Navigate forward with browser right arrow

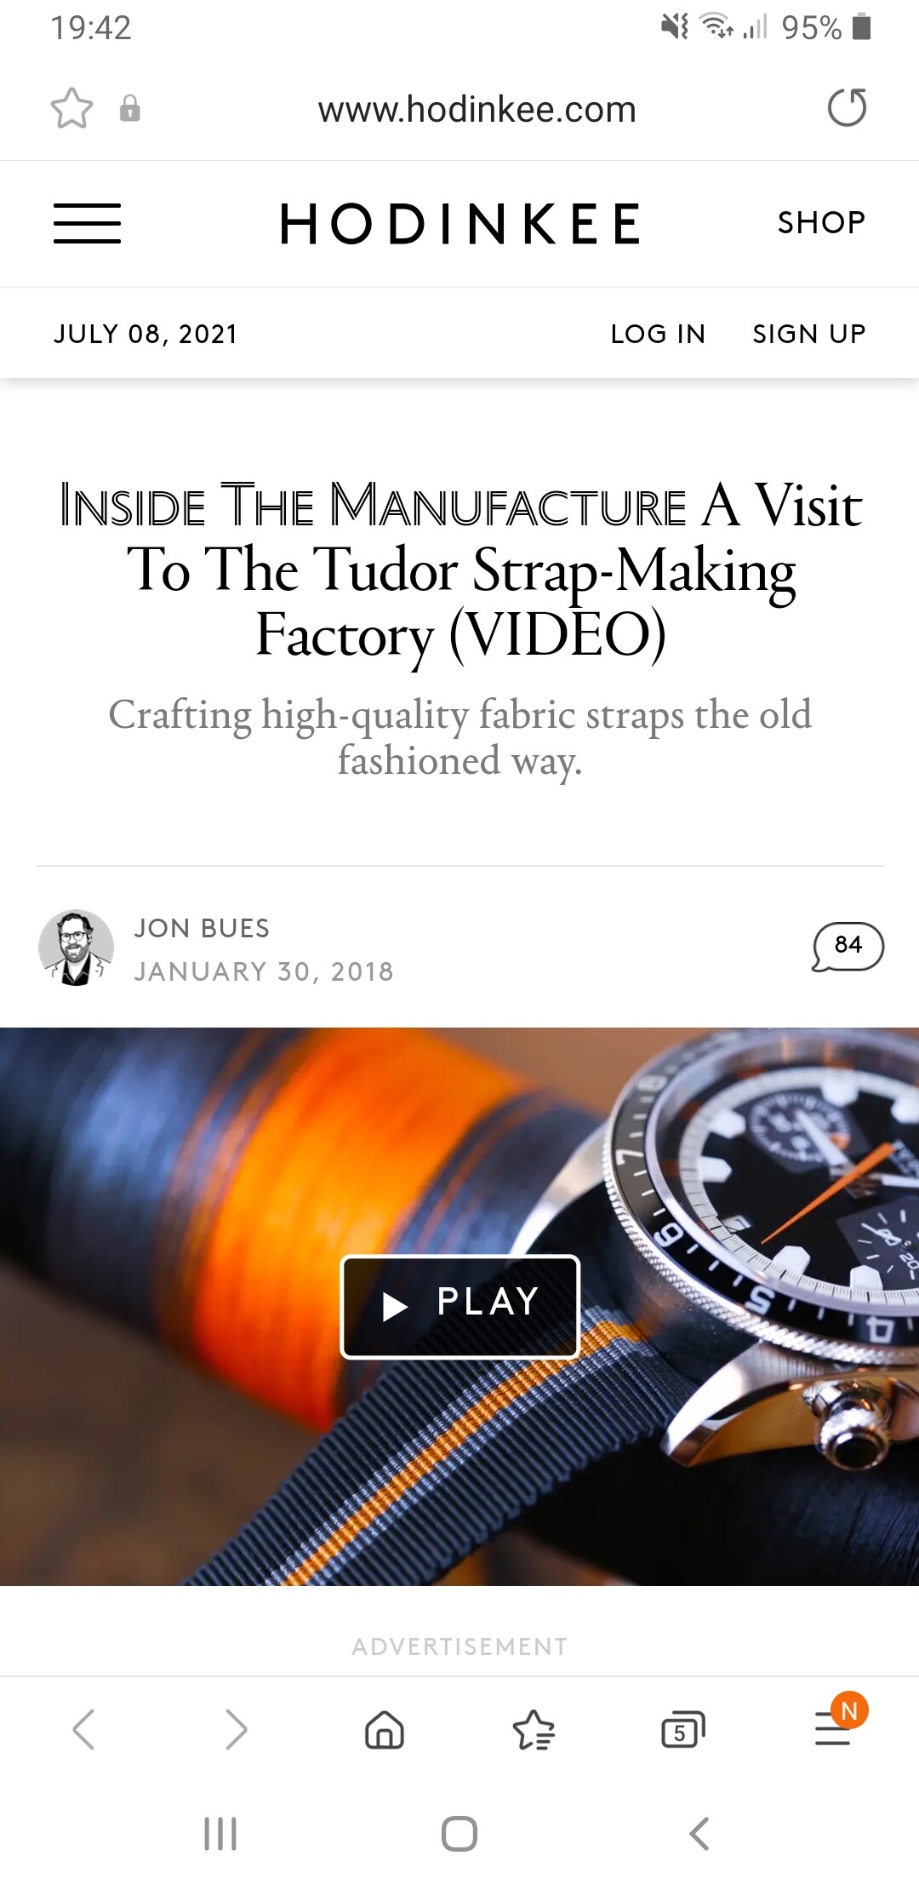point(236,1730)
